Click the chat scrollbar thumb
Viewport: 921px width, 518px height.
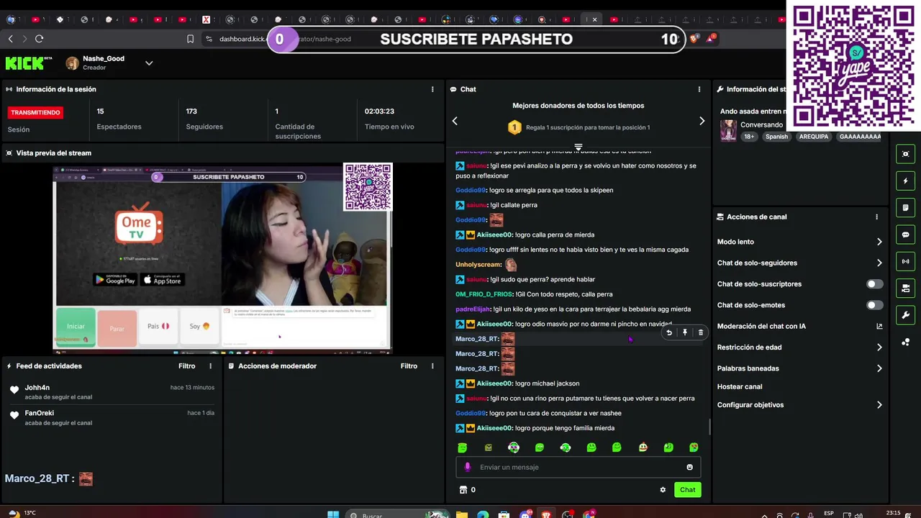[710, 427]
